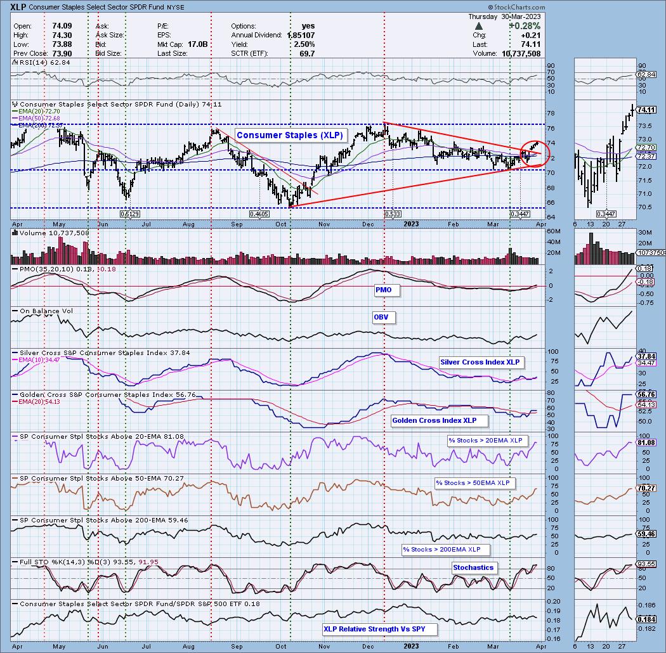Image resolution: width=666 pixels, height=653 pixels.
Task: Select the Open value 74.09
Action: [62, 26]
